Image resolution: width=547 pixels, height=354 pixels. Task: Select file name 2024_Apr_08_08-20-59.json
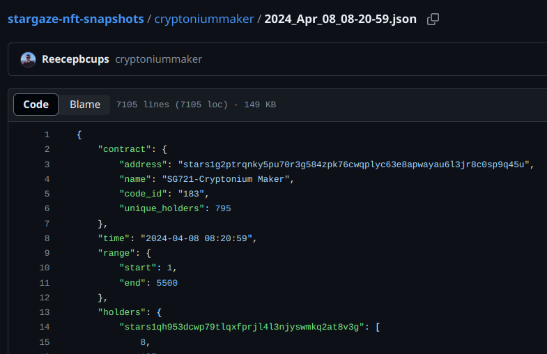[x=340, y=19]
